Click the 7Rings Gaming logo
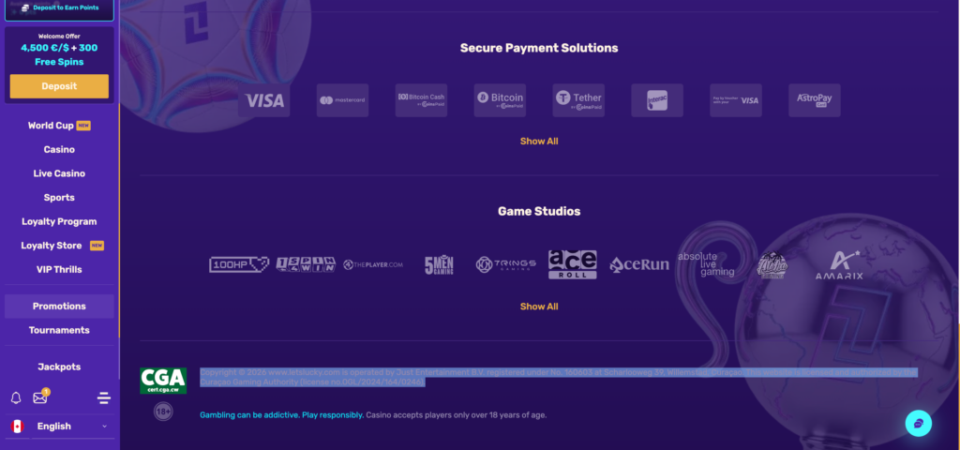The width and height of the screenshot is (960, 450). coord(505,264)
